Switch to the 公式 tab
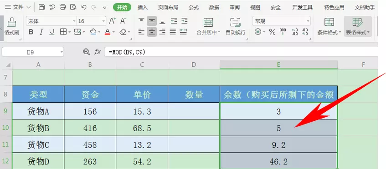Viewport: 386px width, 169px height. click(194, 7)
